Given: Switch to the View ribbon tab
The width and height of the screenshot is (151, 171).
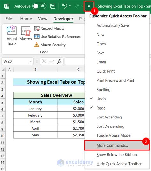Looking at the screenshot, I should click(43, 19).
